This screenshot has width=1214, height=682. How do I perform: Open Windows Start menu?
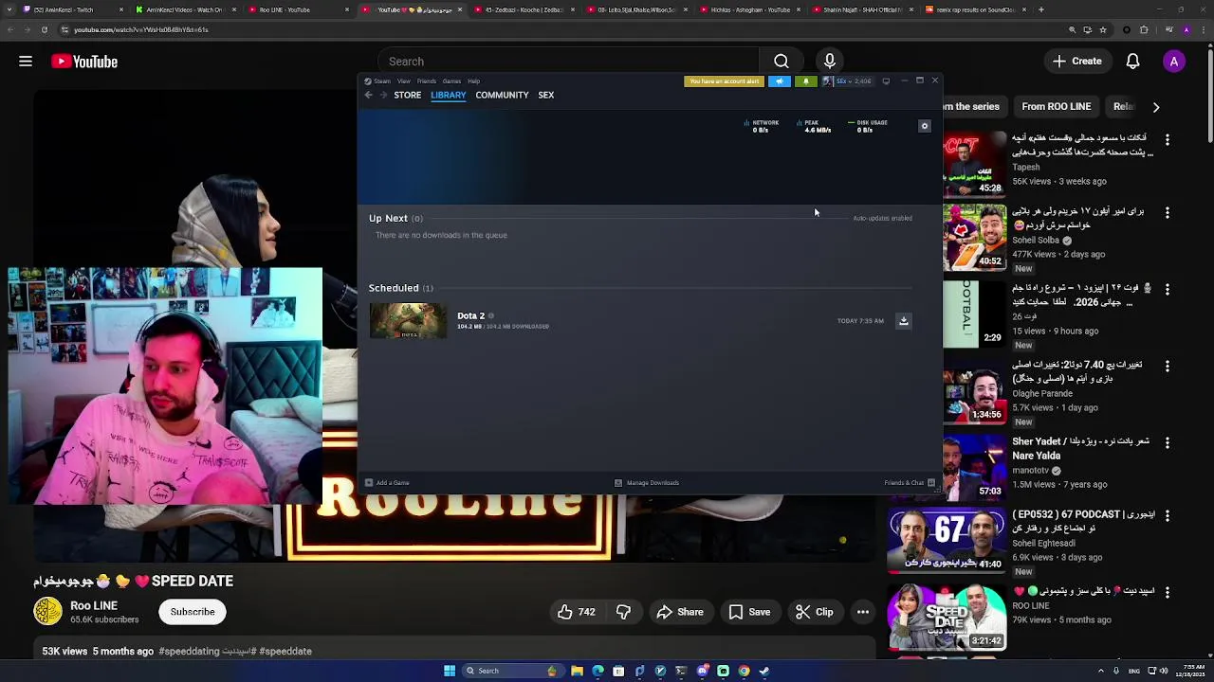pyautogui.click(x=450, y=671)
